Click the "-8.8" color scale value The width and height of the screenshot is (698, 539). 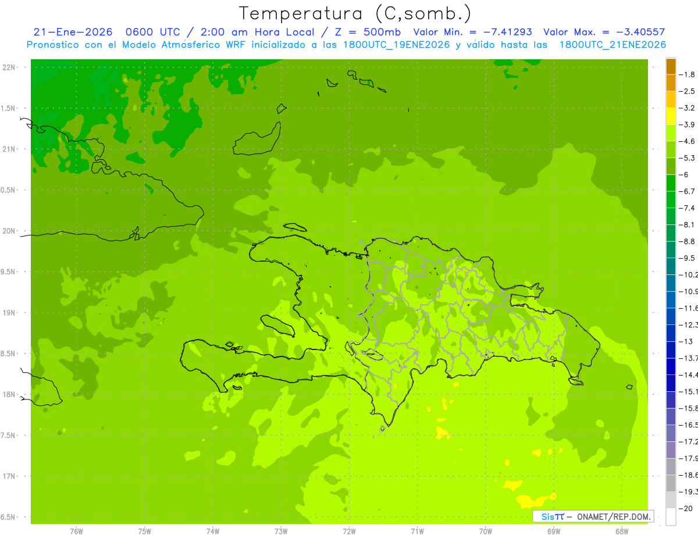click(x=688, y=241)
